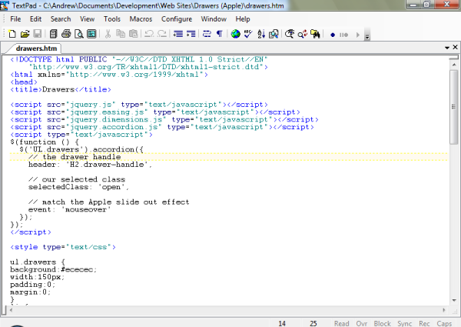Create a new document with toolbar icon
Screen dimensions: 461x327
tap(12, 34)
